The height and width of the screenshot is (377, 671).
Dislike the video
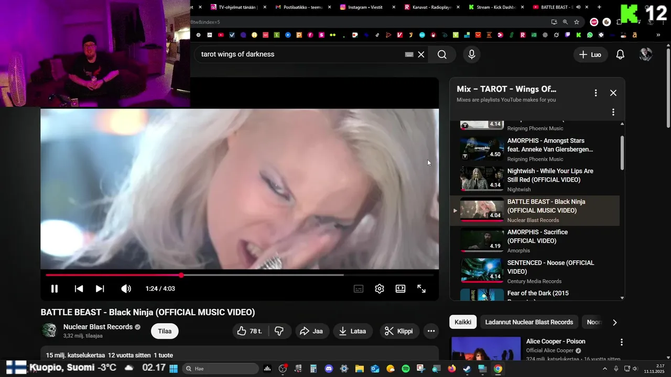(279, 331)
